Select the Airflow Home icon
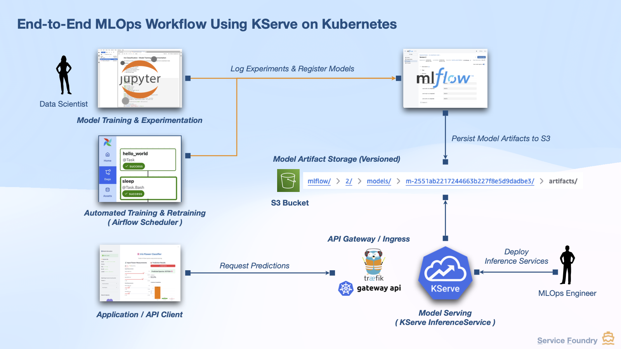 pos(107,155)
